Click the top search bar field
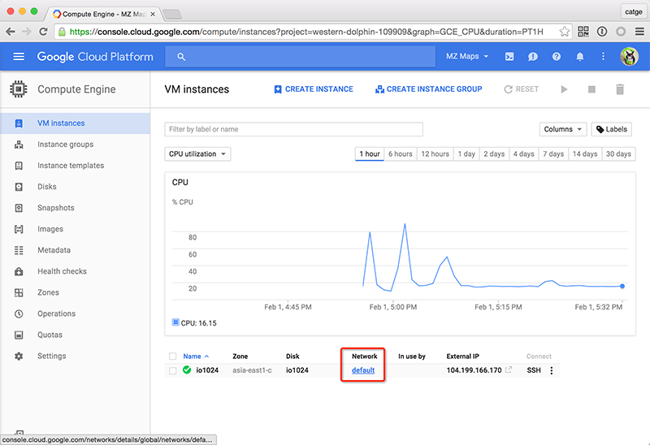The height and width of the screenshot is (445, 650). [301, 57]
